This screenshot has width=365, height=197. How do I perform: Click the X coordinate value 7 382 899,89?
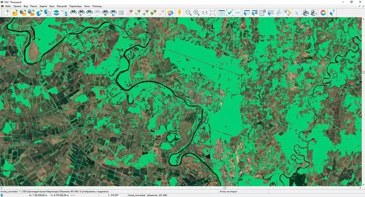(39, 195)
